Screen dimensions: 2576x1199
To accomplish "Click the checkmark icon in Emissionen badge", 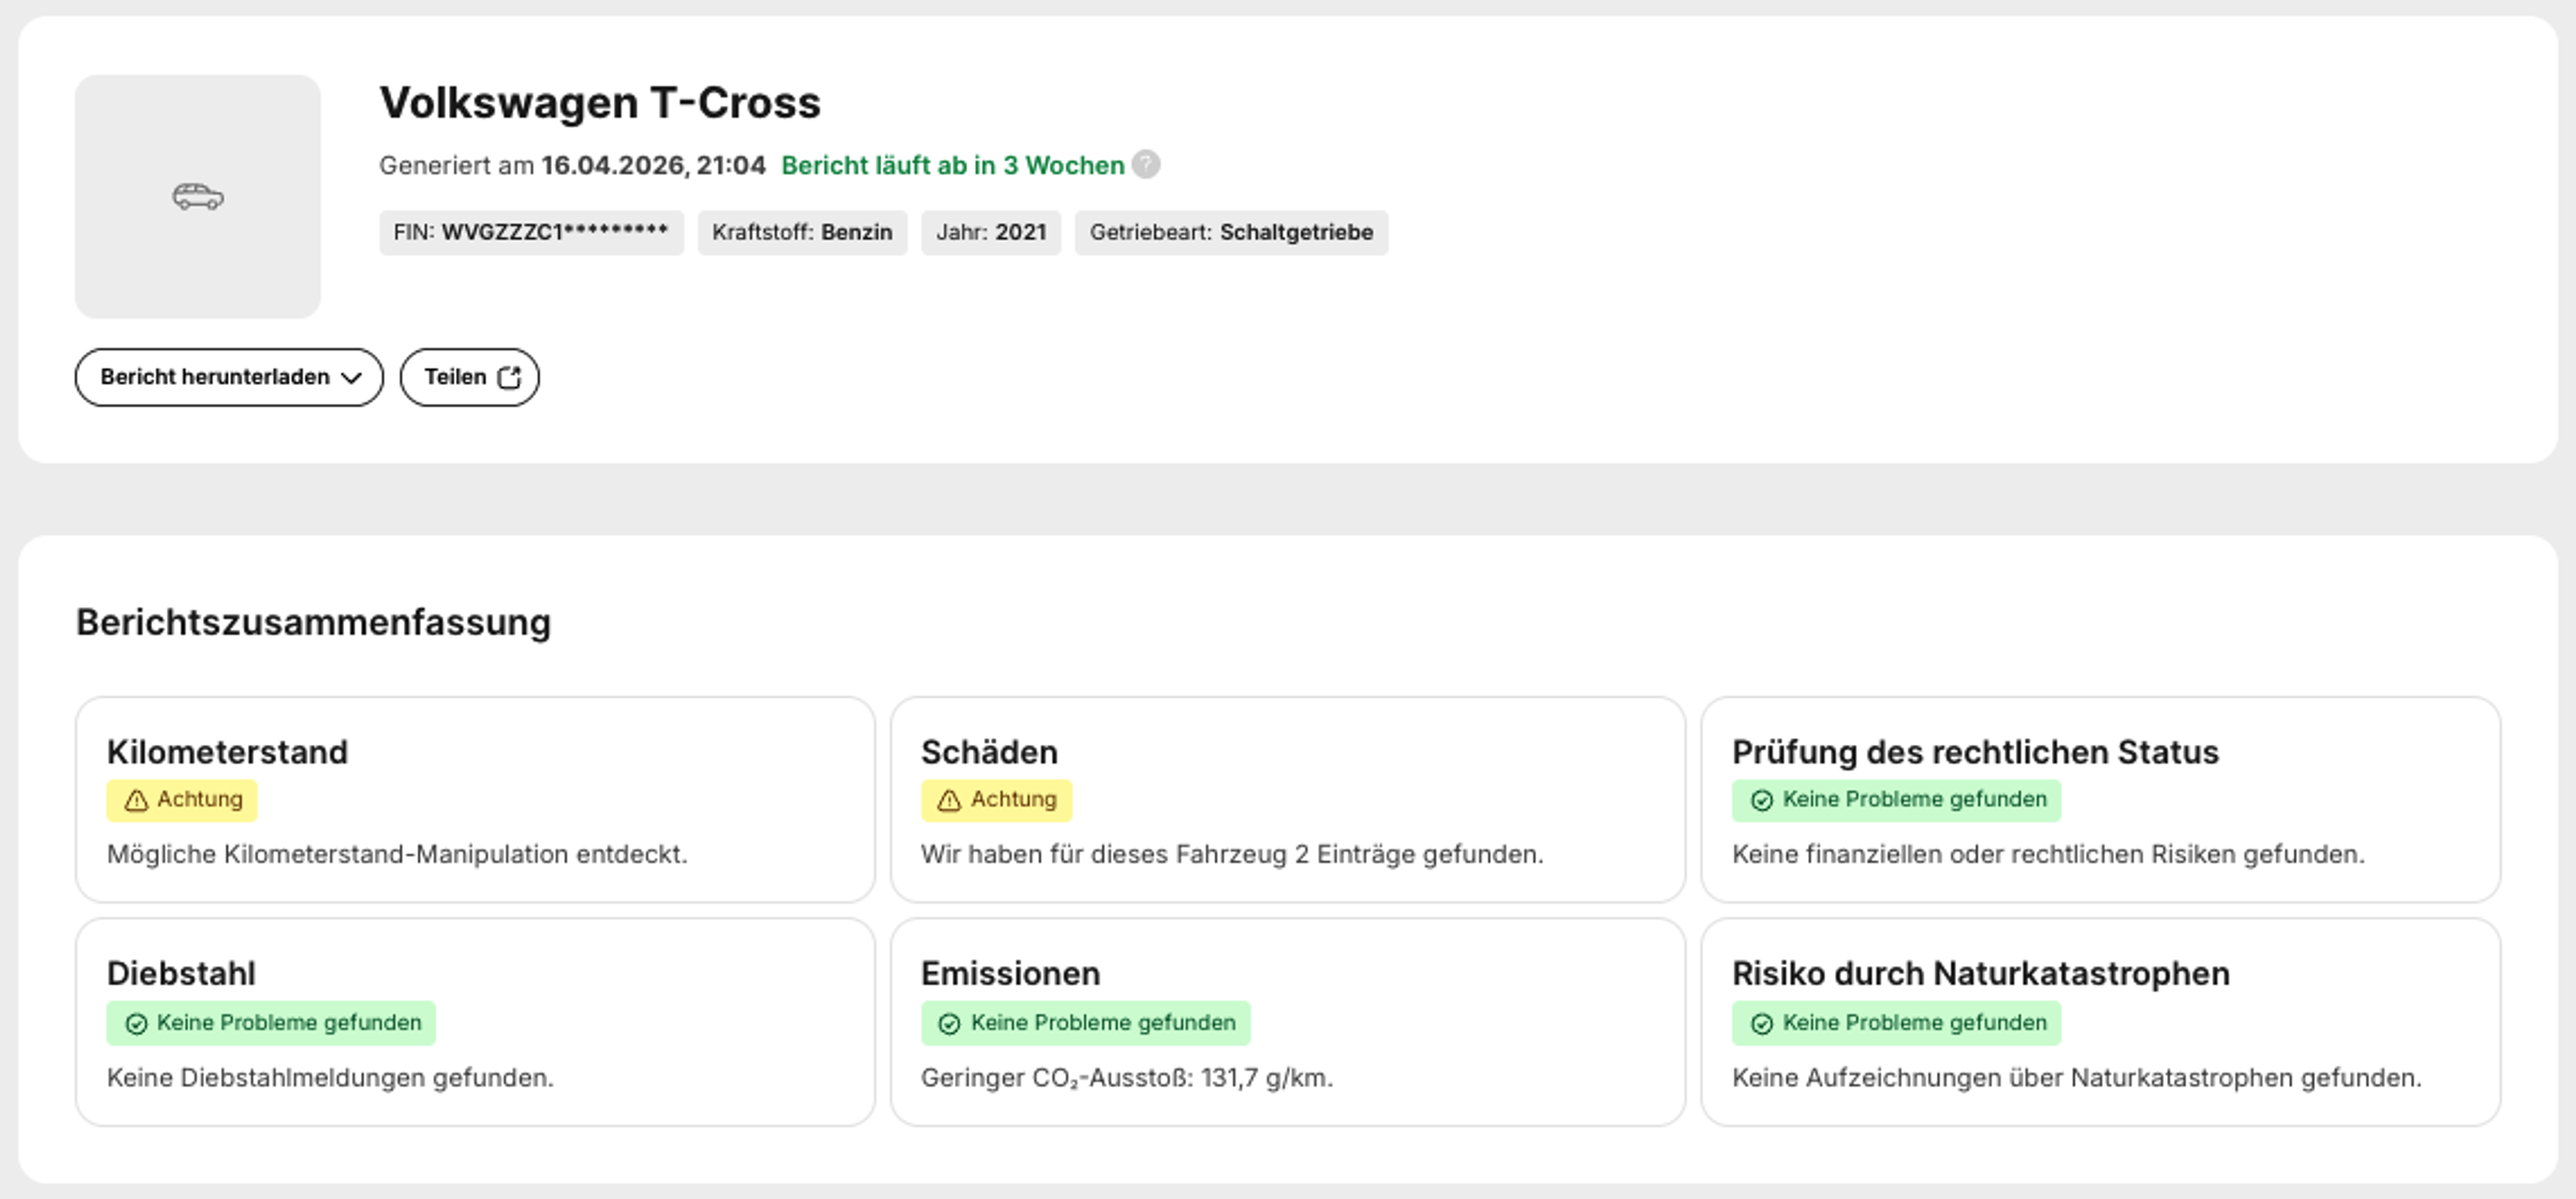I will (x=949, y=1024).
